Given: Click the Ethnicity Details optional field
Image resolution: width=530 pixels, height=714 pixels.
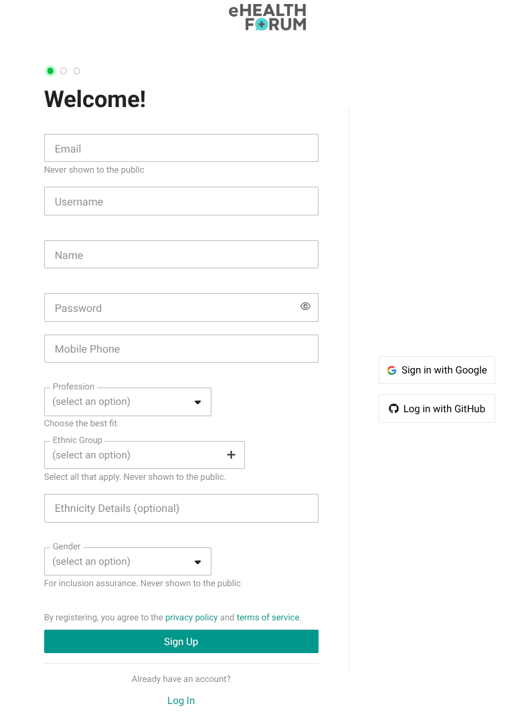Looking at the screenshot, I should (x=181, y=509).
